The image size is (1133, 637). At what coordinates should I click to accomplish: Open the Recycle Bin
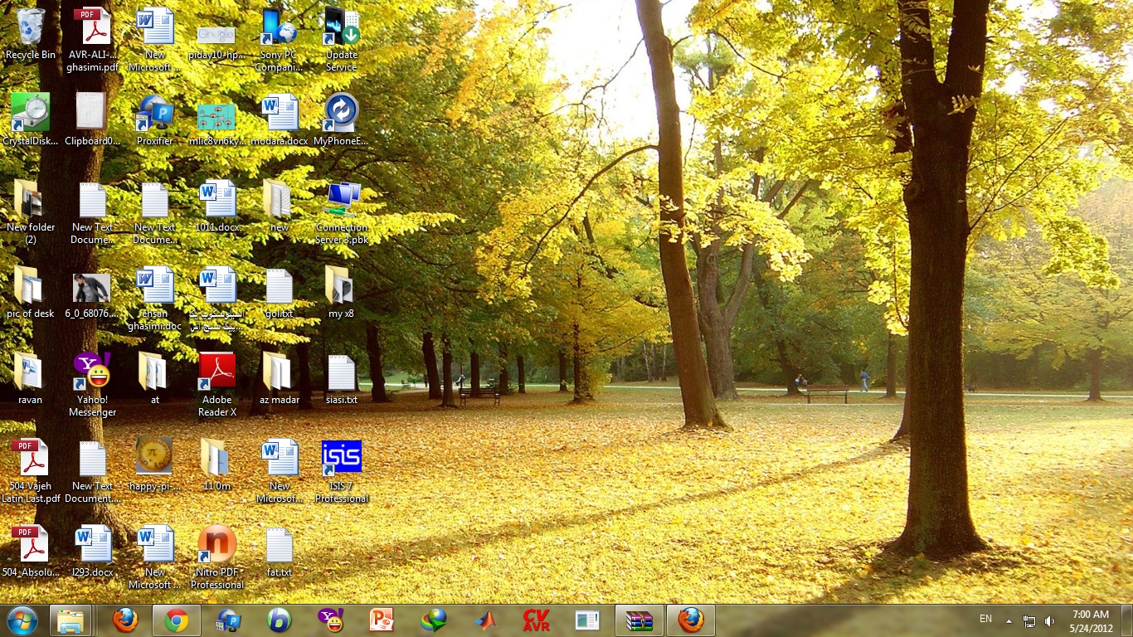click(31, 35)
